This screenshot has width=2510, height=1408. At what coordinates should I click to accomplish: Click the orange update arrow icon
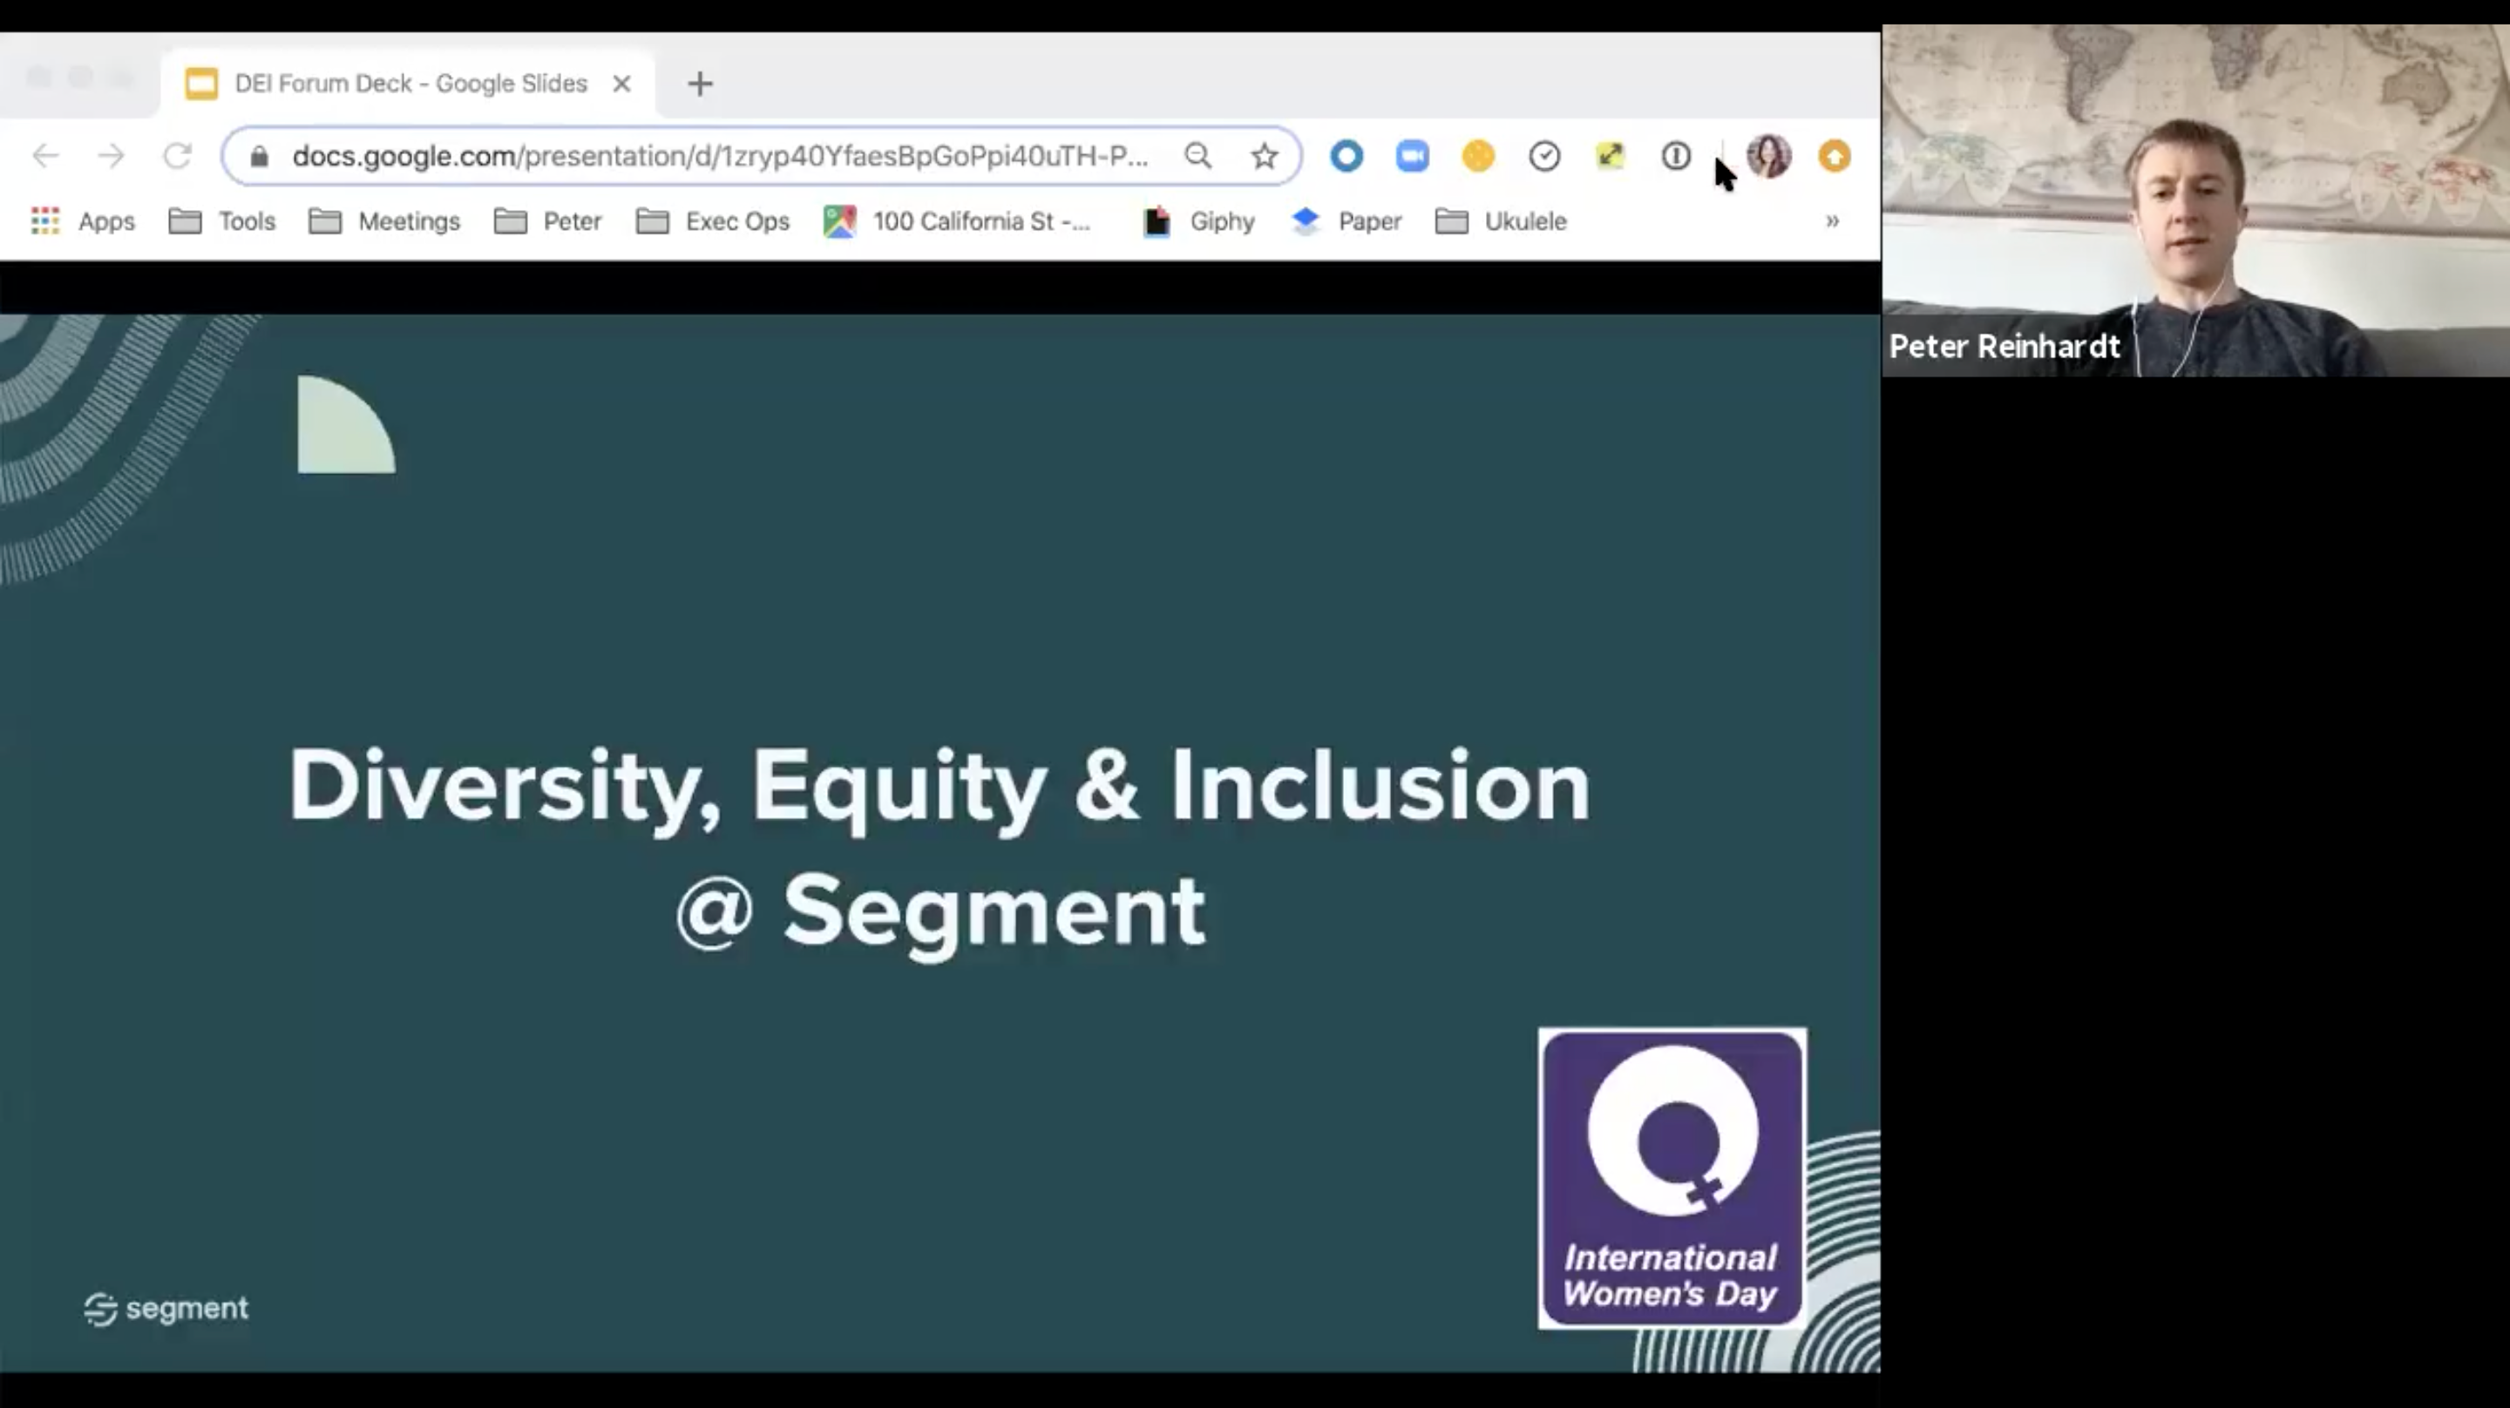pyautogui.click(x=1834, y=156)
